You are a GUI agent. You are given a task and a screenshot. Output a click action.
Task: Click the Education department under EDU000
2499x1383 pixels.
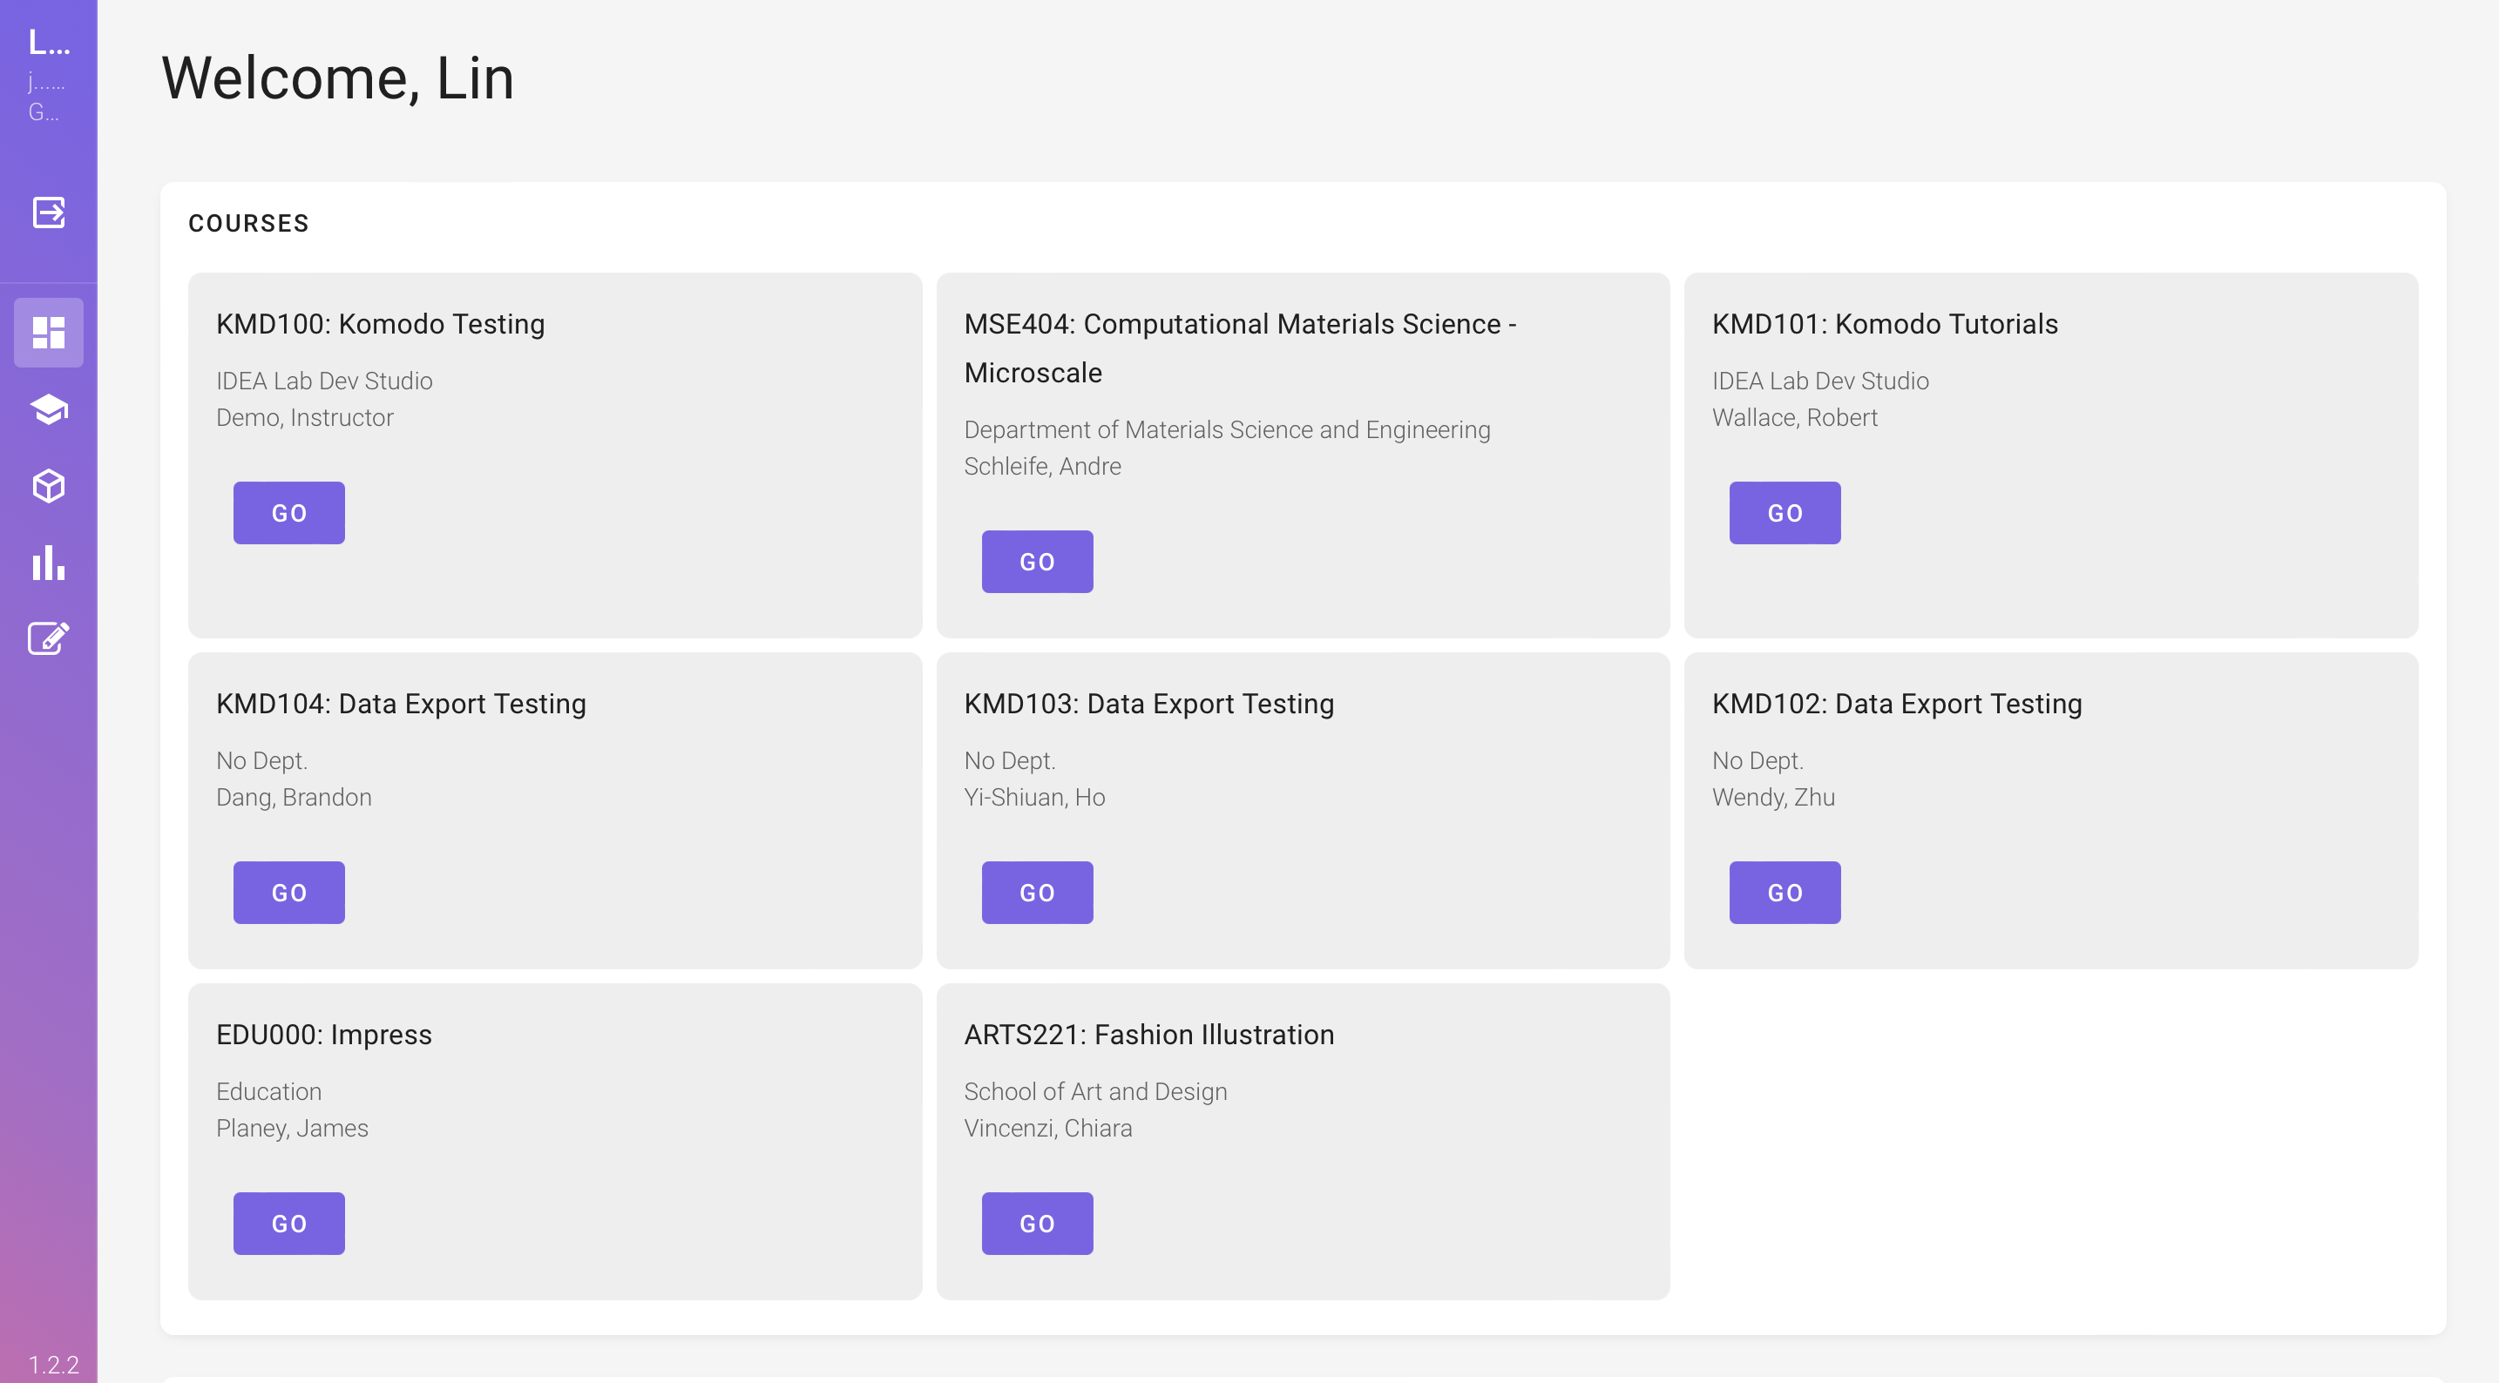click(x=268, y=1092)
